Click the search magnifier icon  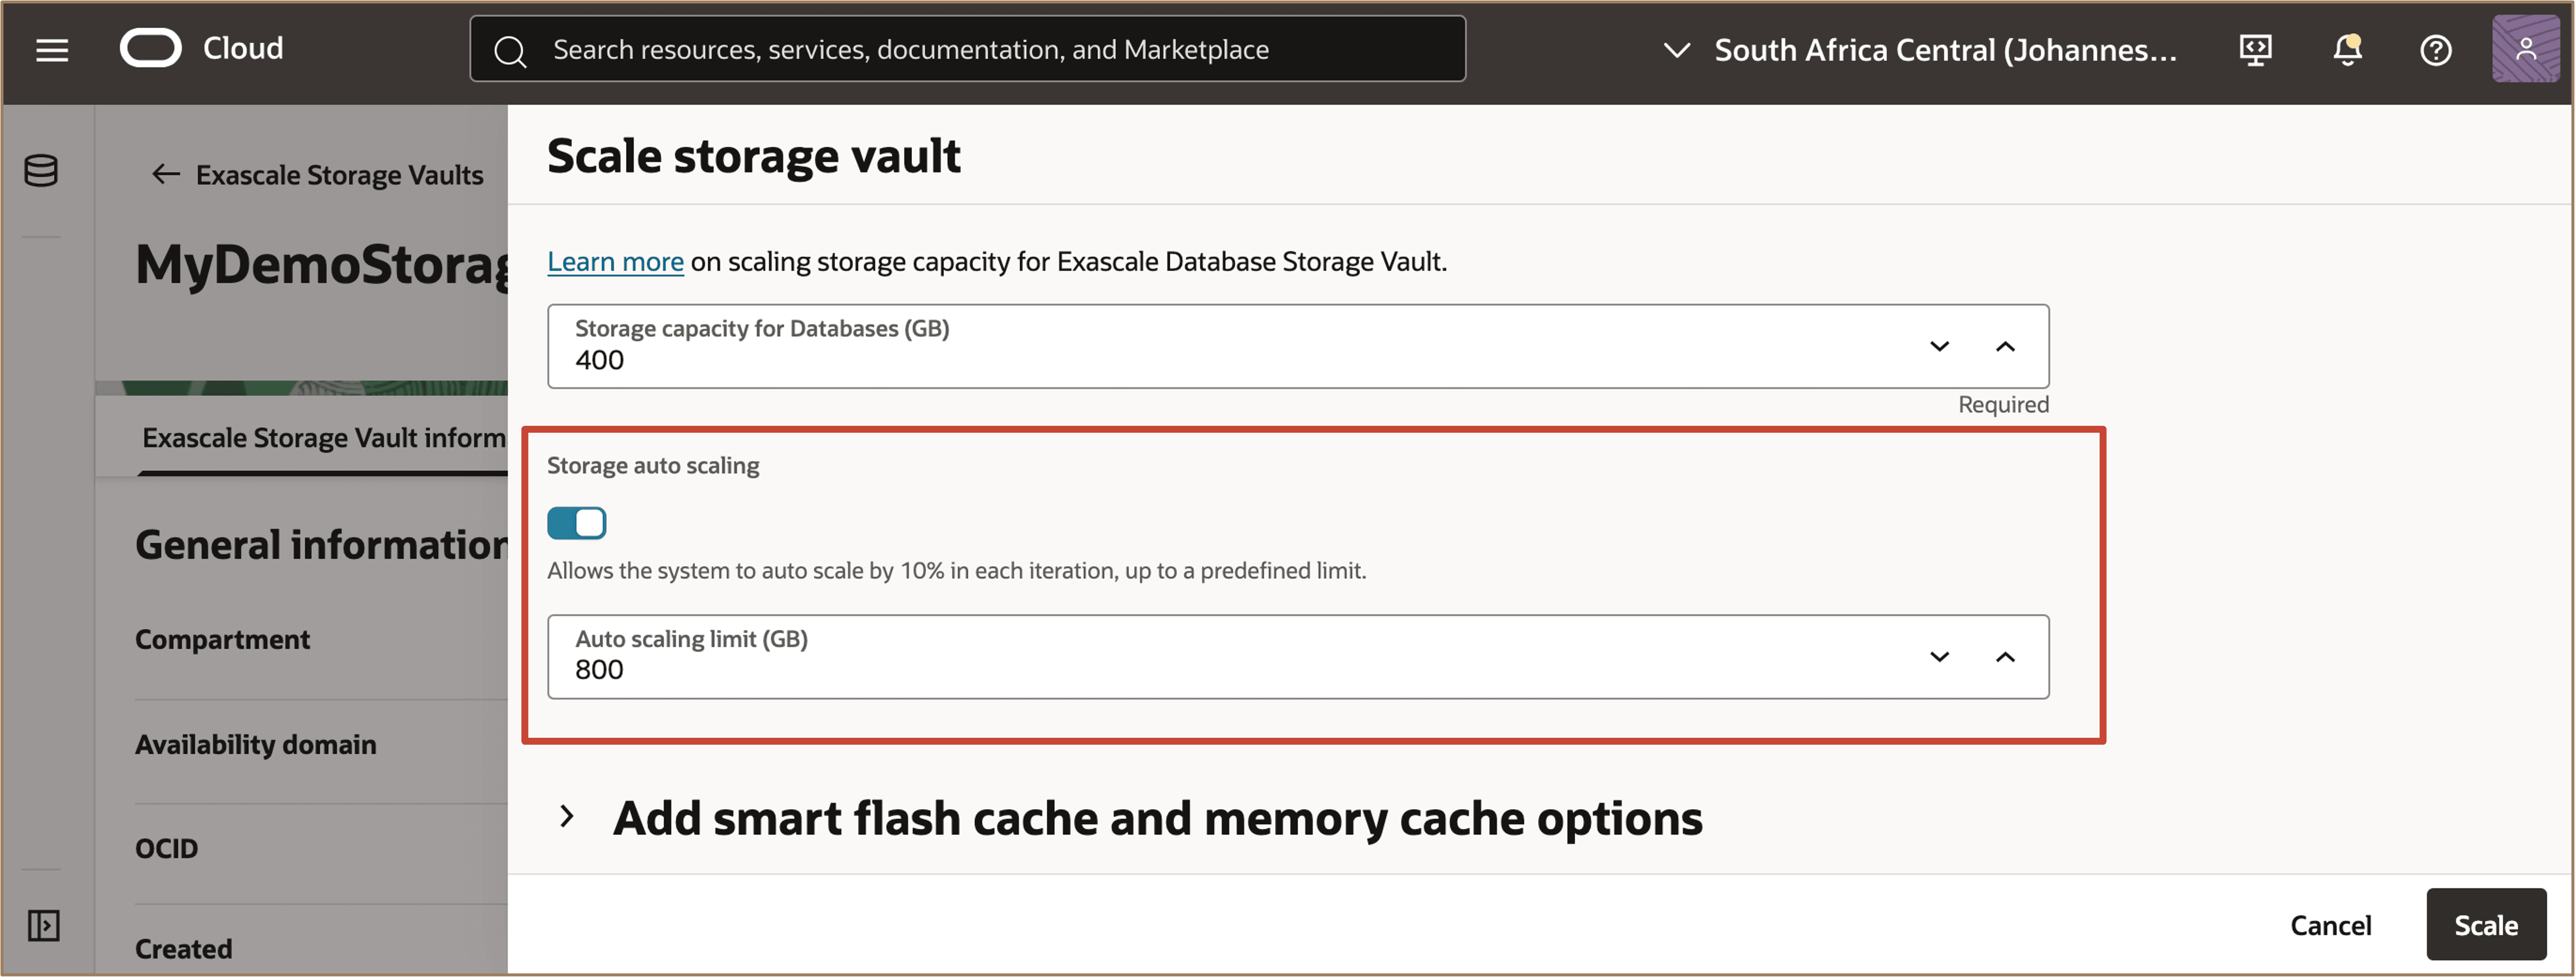pyautogui.click(x=511, y=49)
